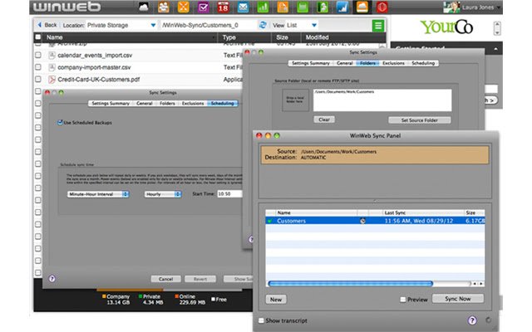Click the file icon of company-import-master.csv
The height and width of the screenshot is (332, 532).
pyautogui.click(x=52, y=67)
